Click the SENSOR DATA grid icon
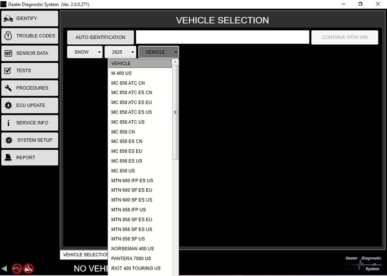Screen dimensions: 387x276 pyautogui.click(x=8, y=53)
